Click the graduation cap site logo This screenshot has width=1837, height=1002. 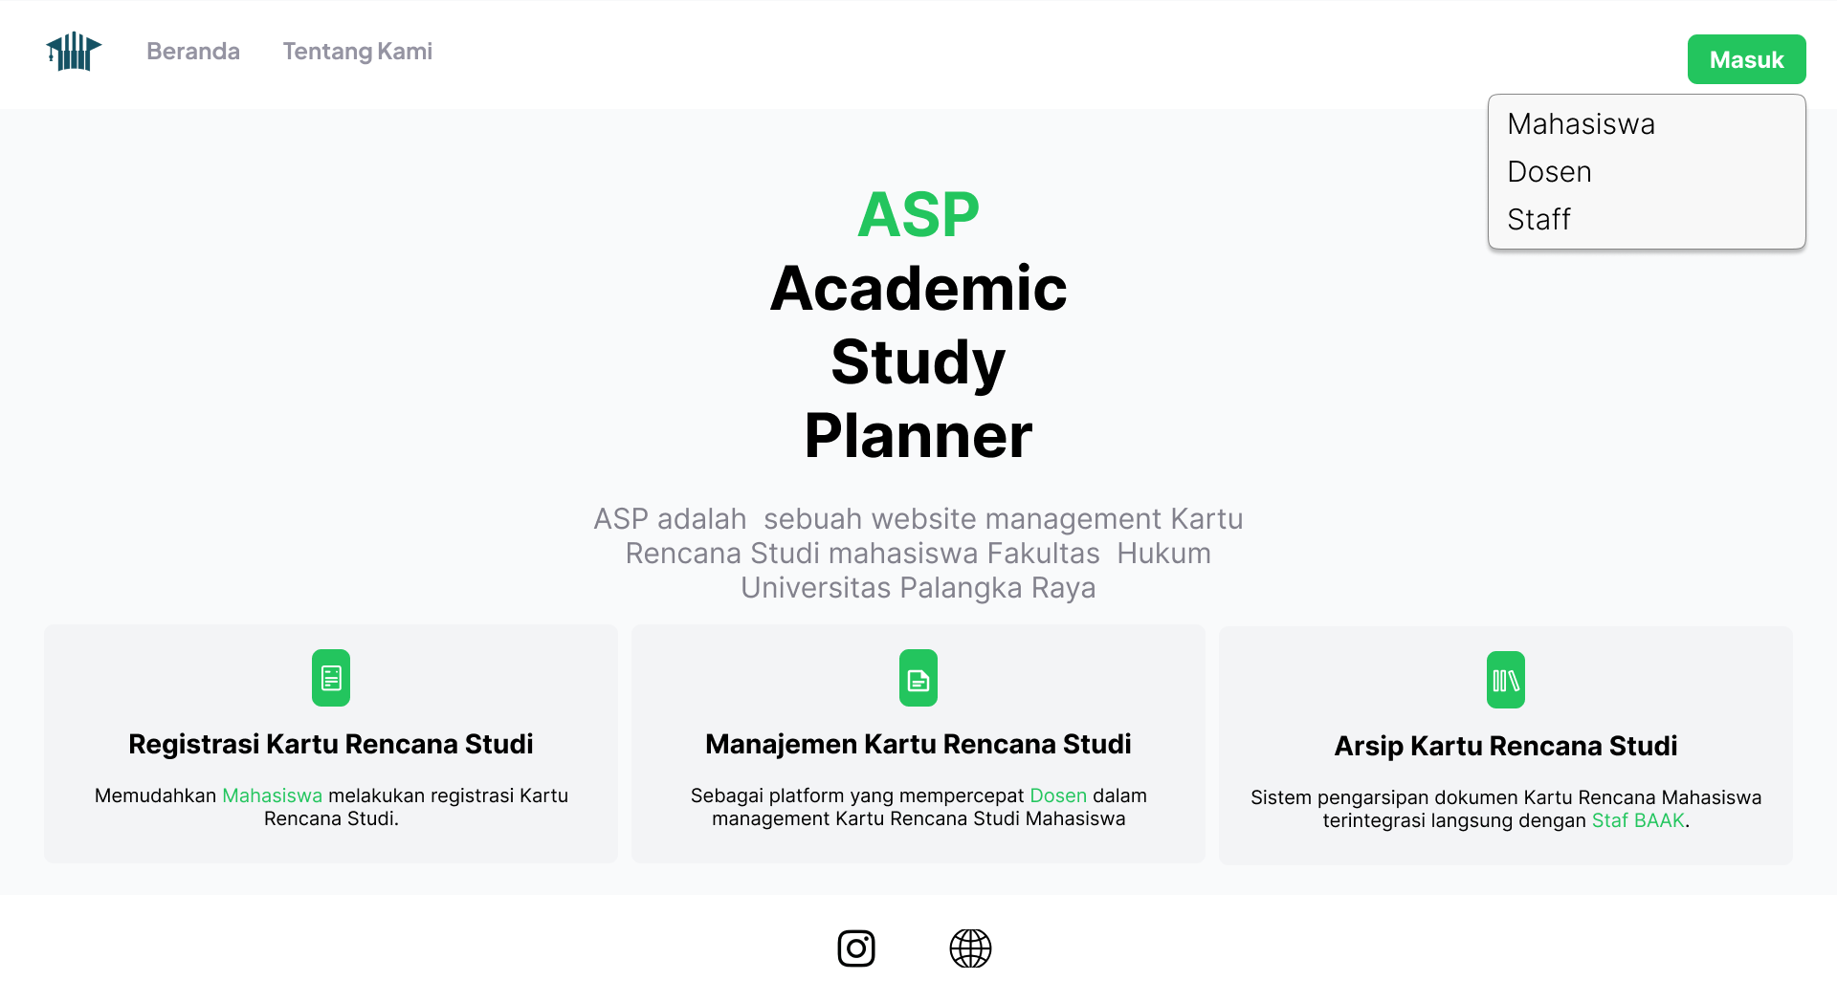click(74, 52)
